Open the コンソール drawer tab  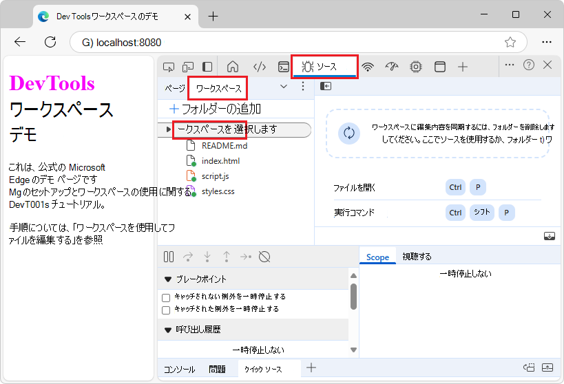(179, 370)
